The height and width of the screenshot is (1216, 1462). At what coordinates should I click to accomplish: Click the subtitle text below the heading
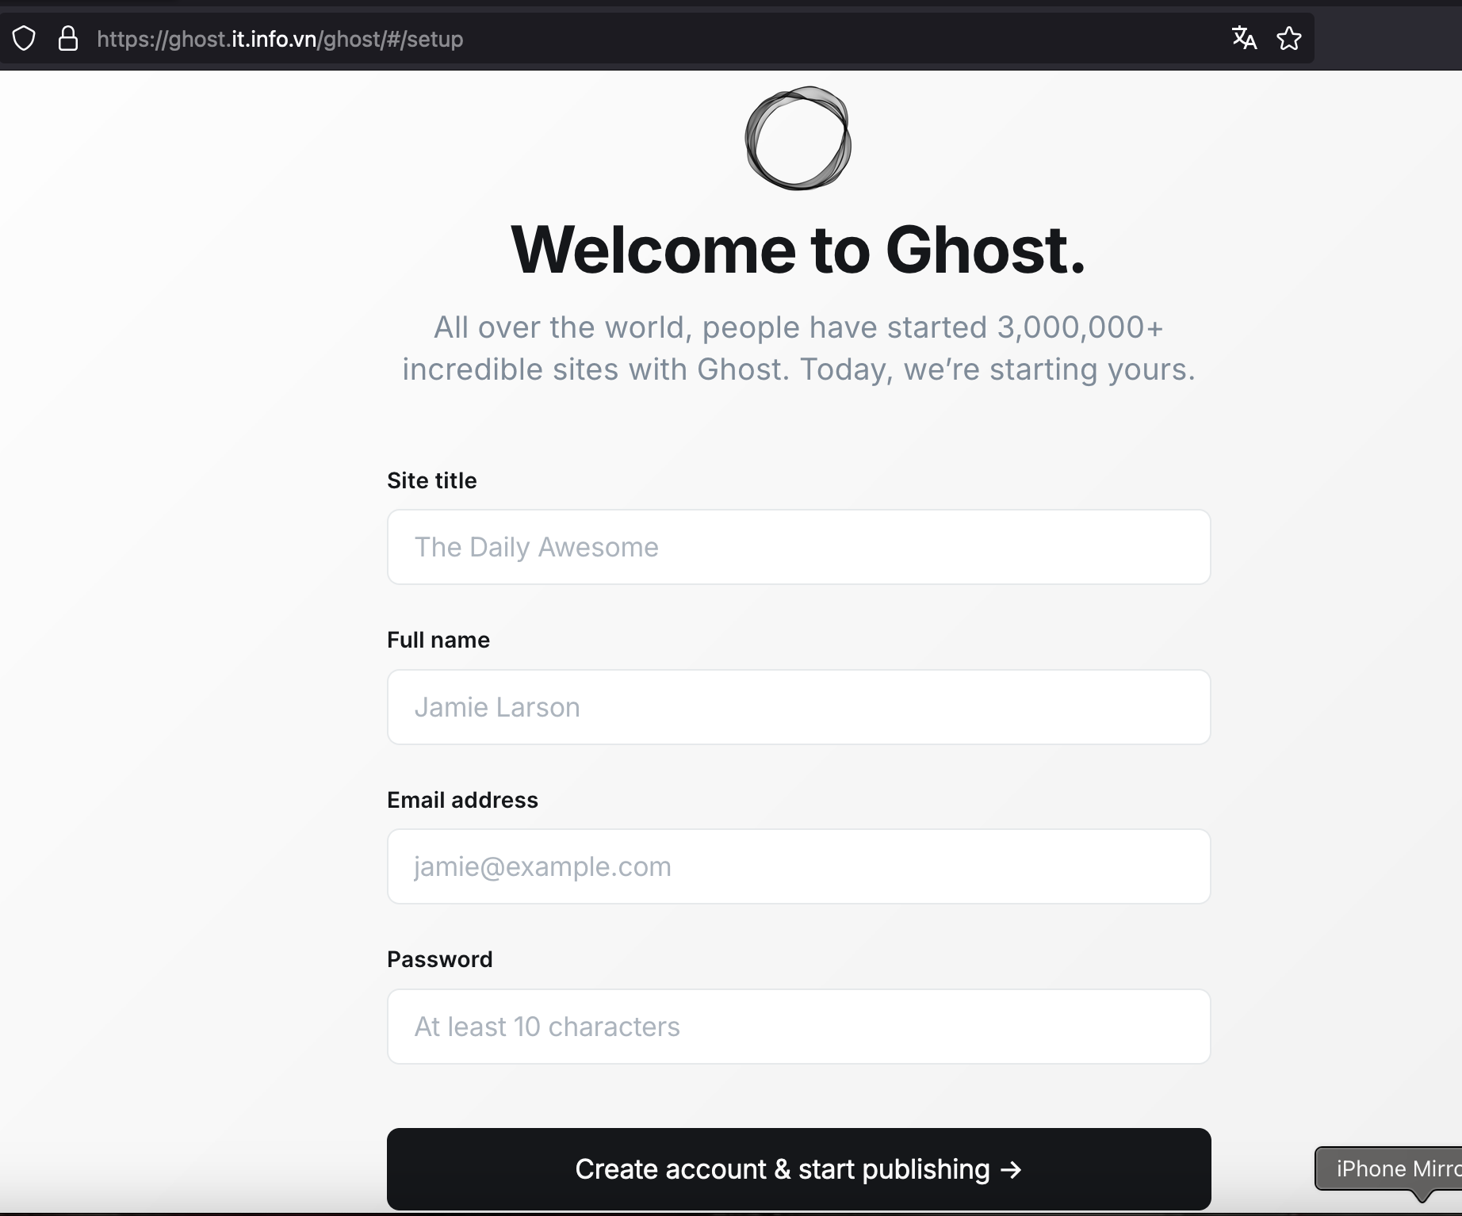[x=798, y=348]
